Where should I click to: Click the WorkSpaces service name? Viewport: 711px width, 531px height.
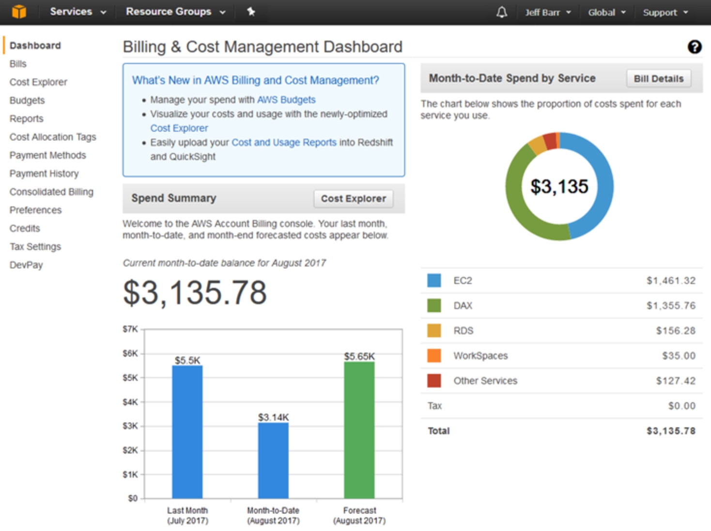pyautogui.click(x=480, y=356)
